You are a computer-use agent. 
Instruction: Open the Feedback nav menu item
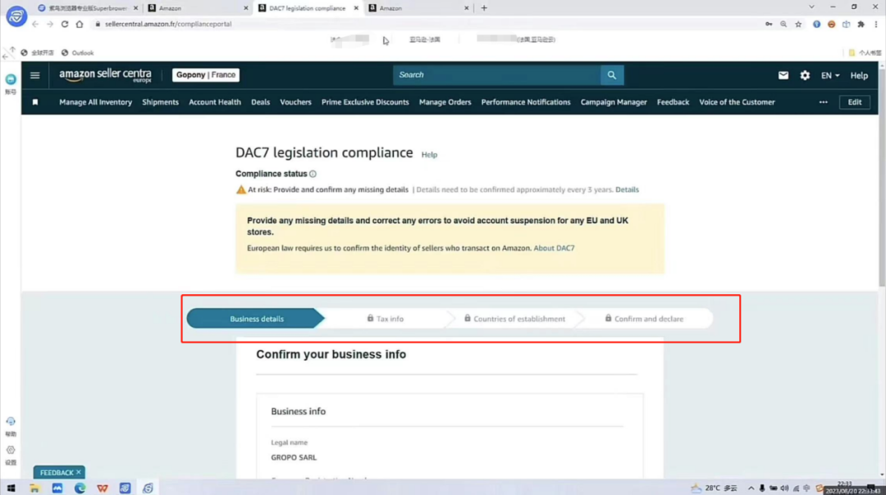pyautogui.click(x=673, y=102)
